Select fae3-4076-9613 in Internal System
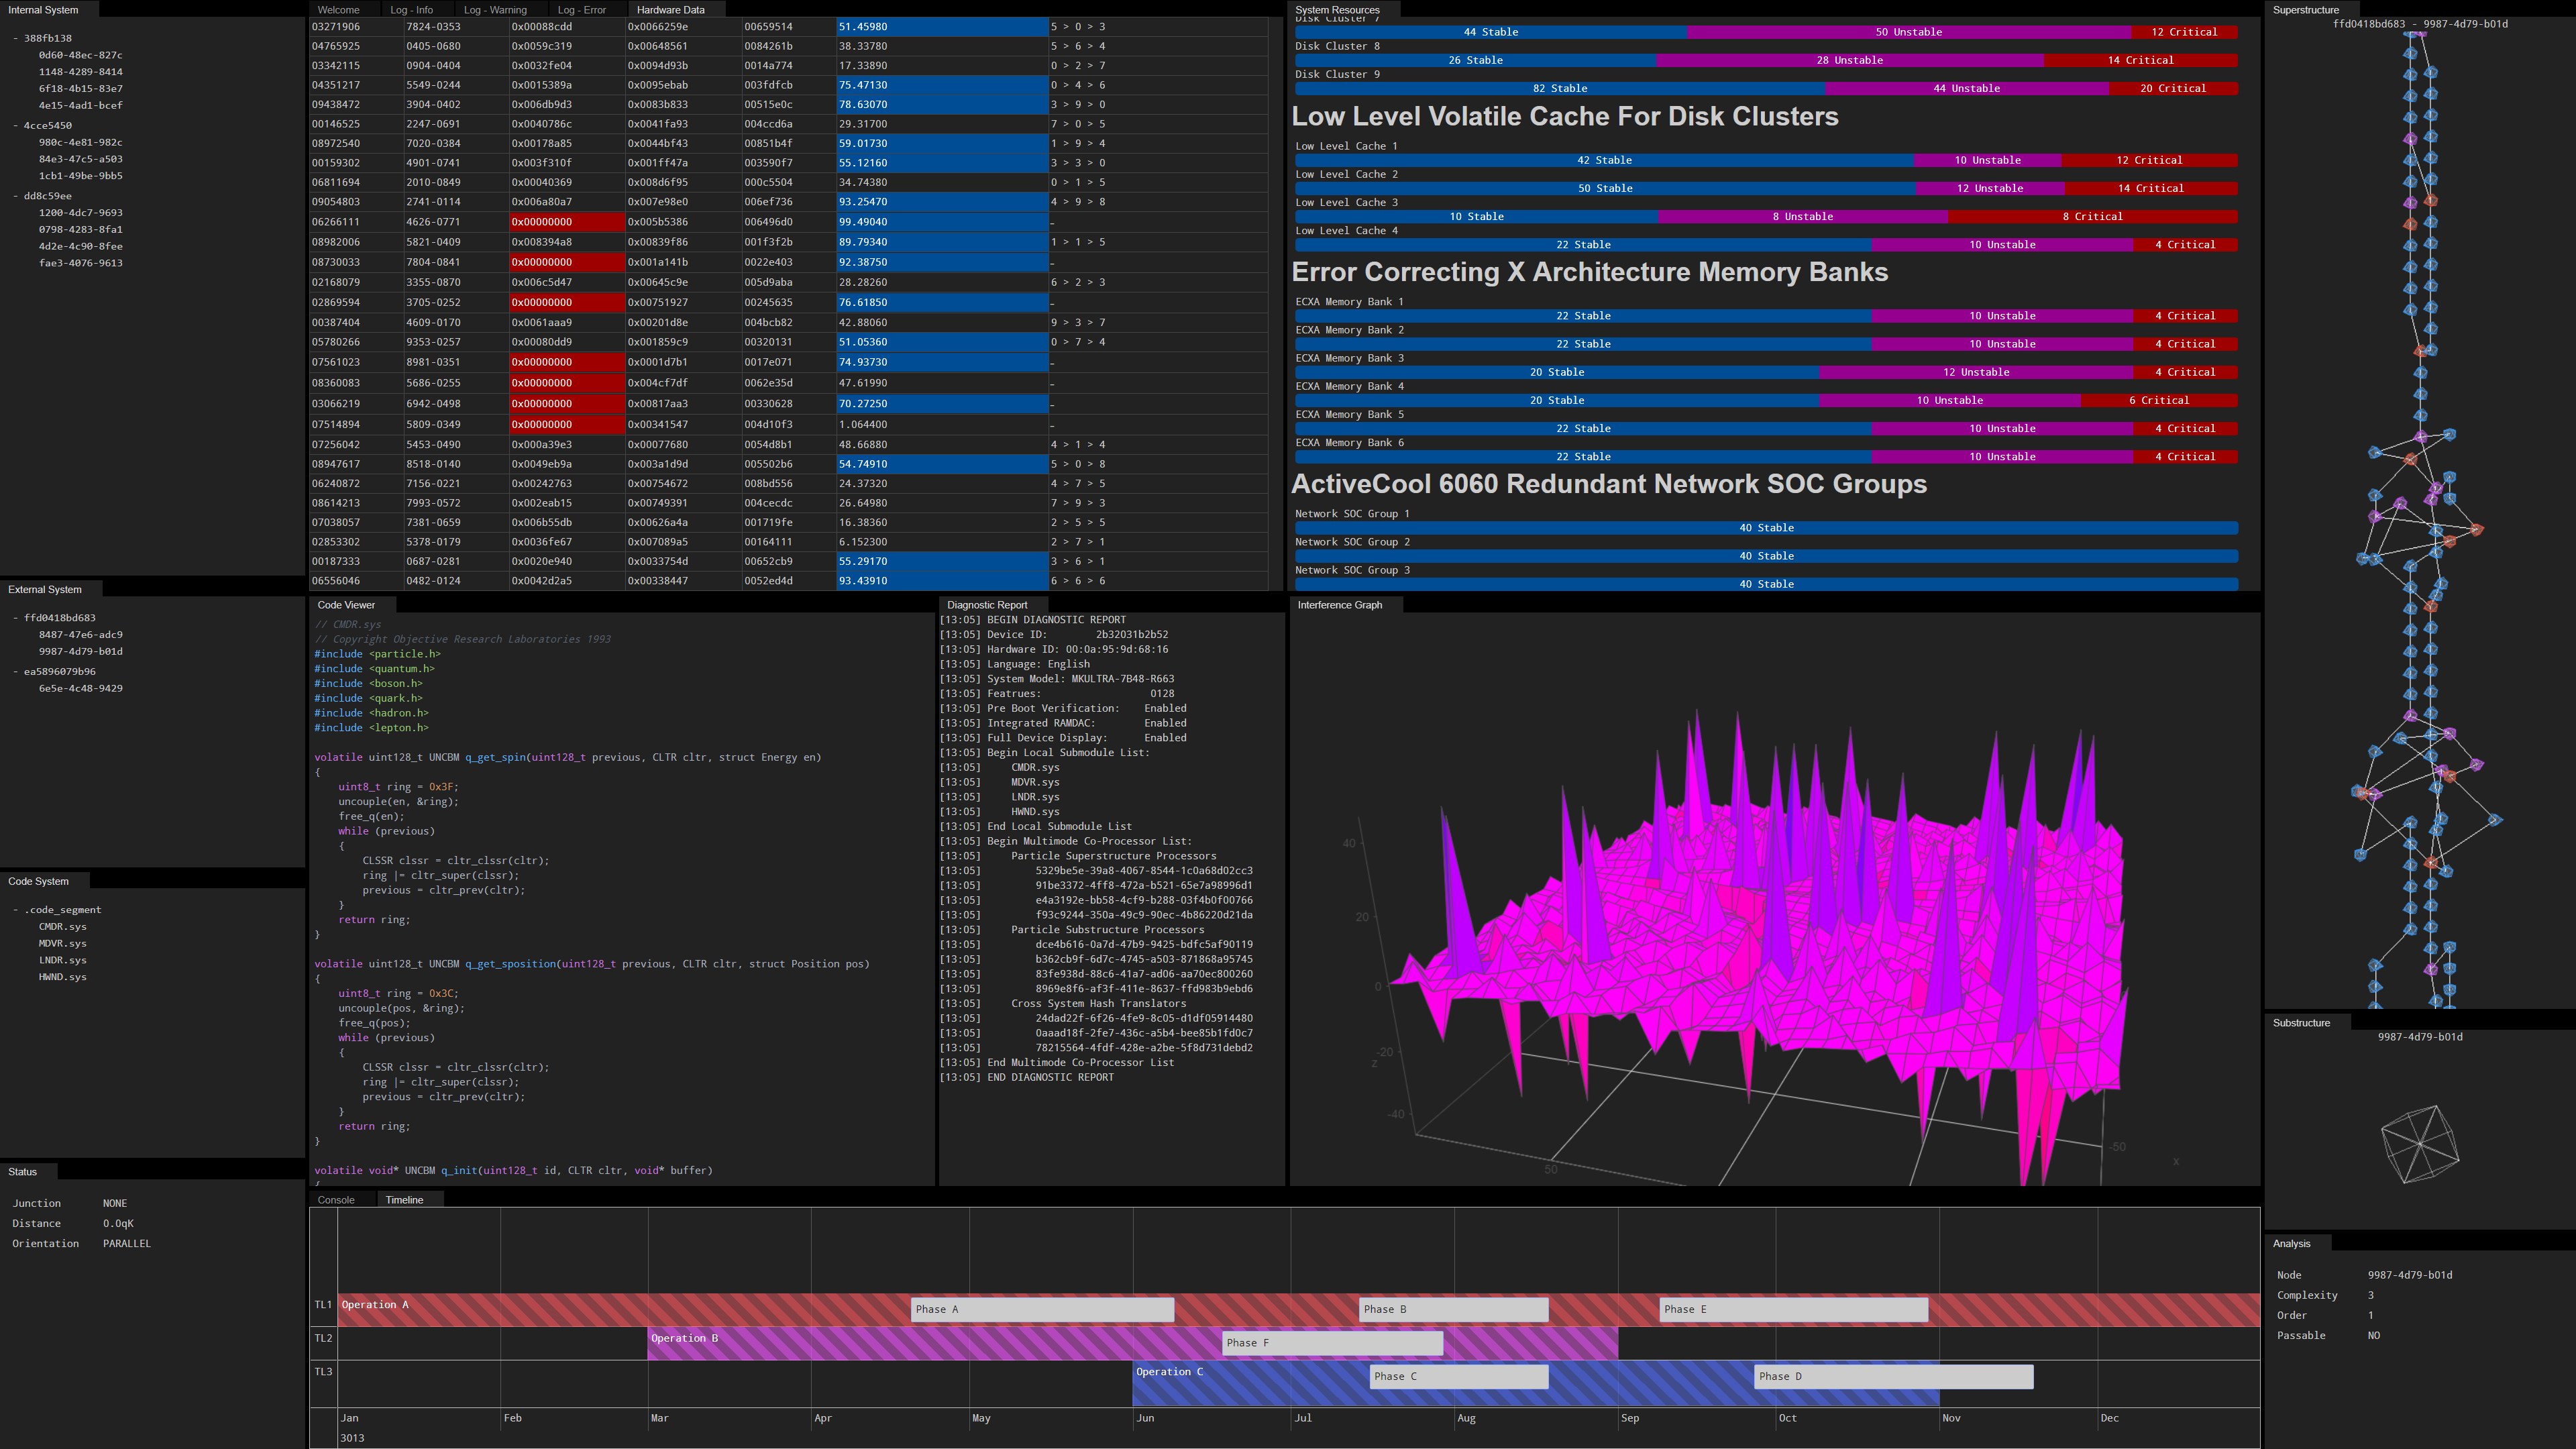This screenshot has height=1449, width=2576. (80, 264)
